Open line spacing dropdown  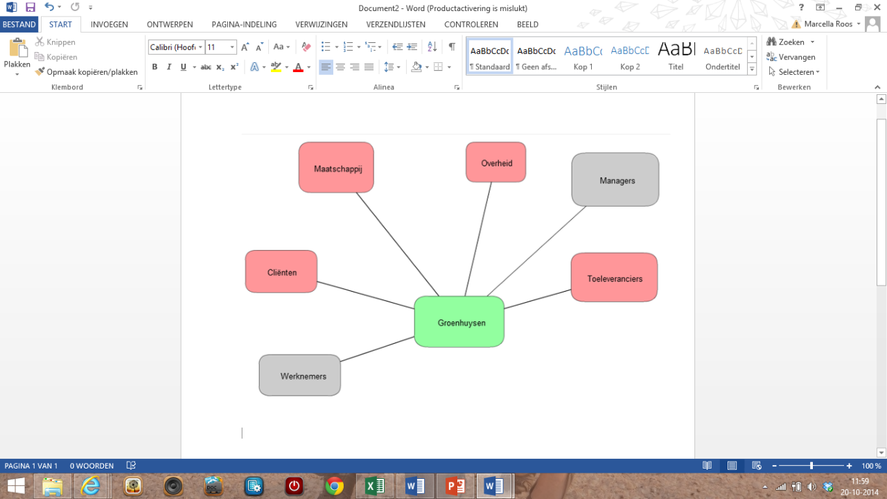pos(392,67)
